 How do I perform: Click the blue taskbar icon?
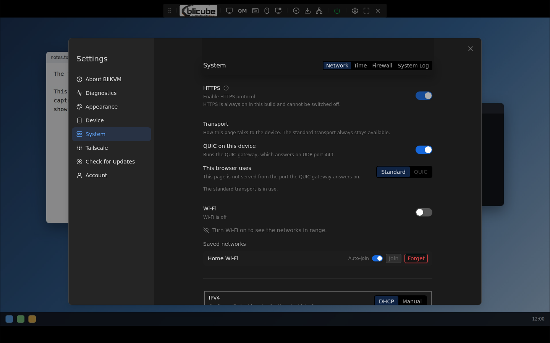point(9,319)
